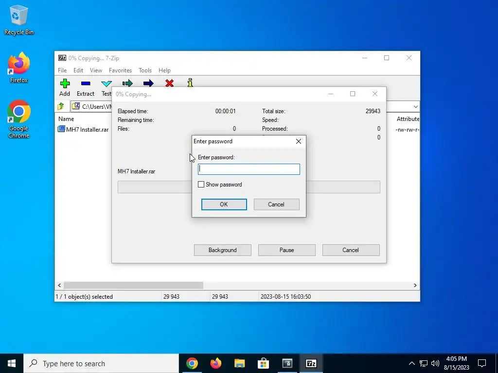
Task: Open the network tray icon
Action: coord(424,363)
